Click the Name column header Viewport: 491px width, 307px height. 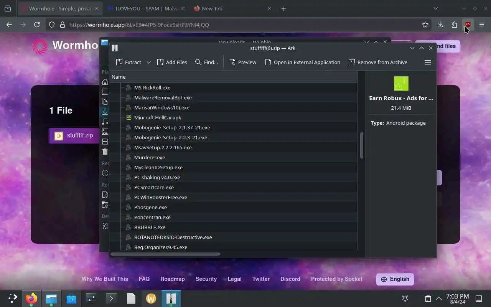[233, 77]
